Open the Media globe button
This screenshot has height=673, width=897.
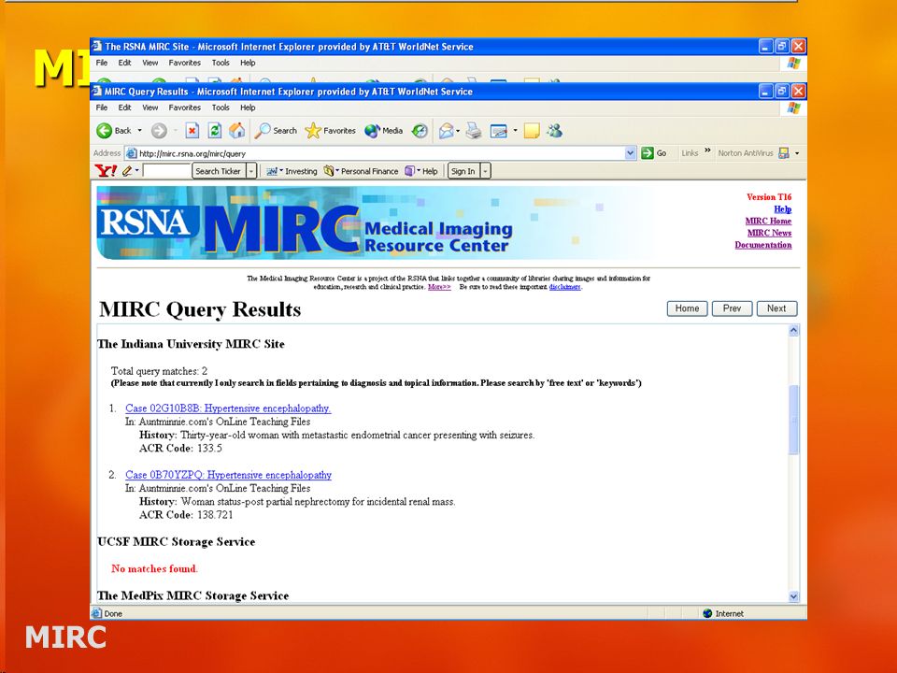[384, 131]
